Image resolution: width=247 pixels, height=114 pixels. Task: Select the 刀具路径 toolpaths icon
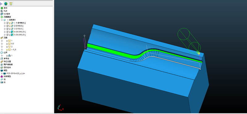click(x=2, y=17)
